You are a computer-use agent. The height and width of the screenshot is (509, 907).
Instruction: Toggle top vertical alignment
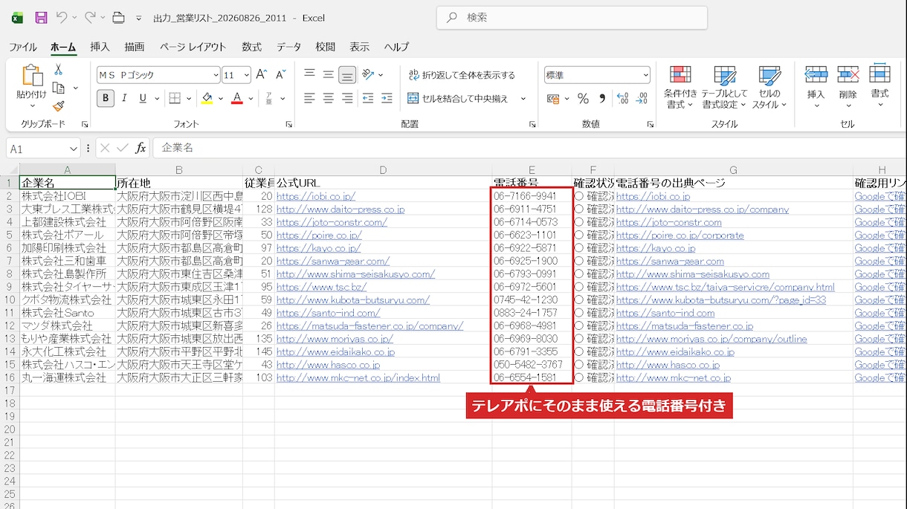point(309,75)
